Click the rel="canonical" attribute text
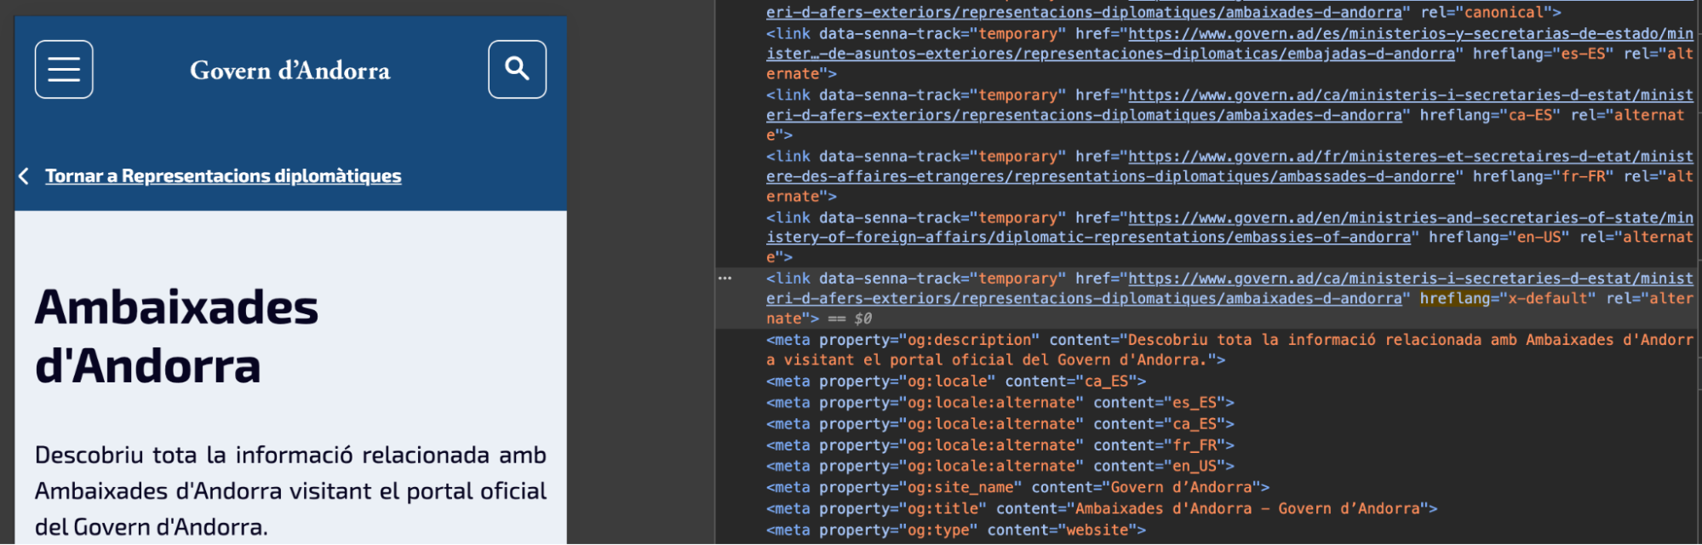This screenshot has width=1702, height=545. [1486, 12]
